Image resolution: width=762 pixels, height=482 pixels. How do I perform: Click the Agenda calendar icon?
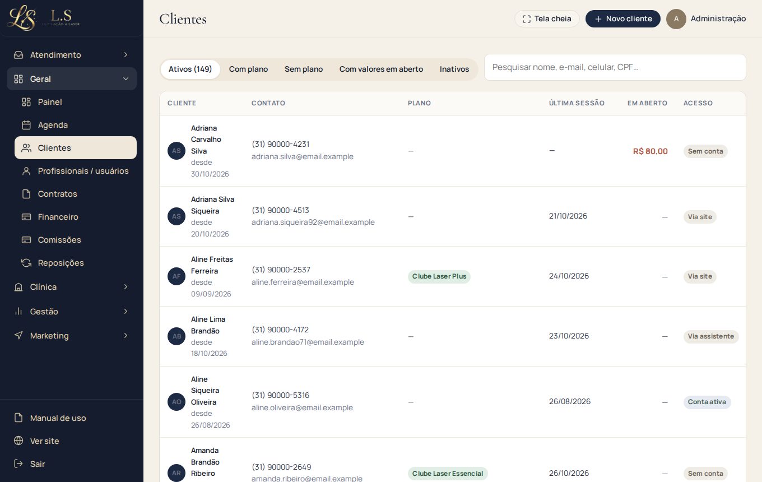(26, 125)
